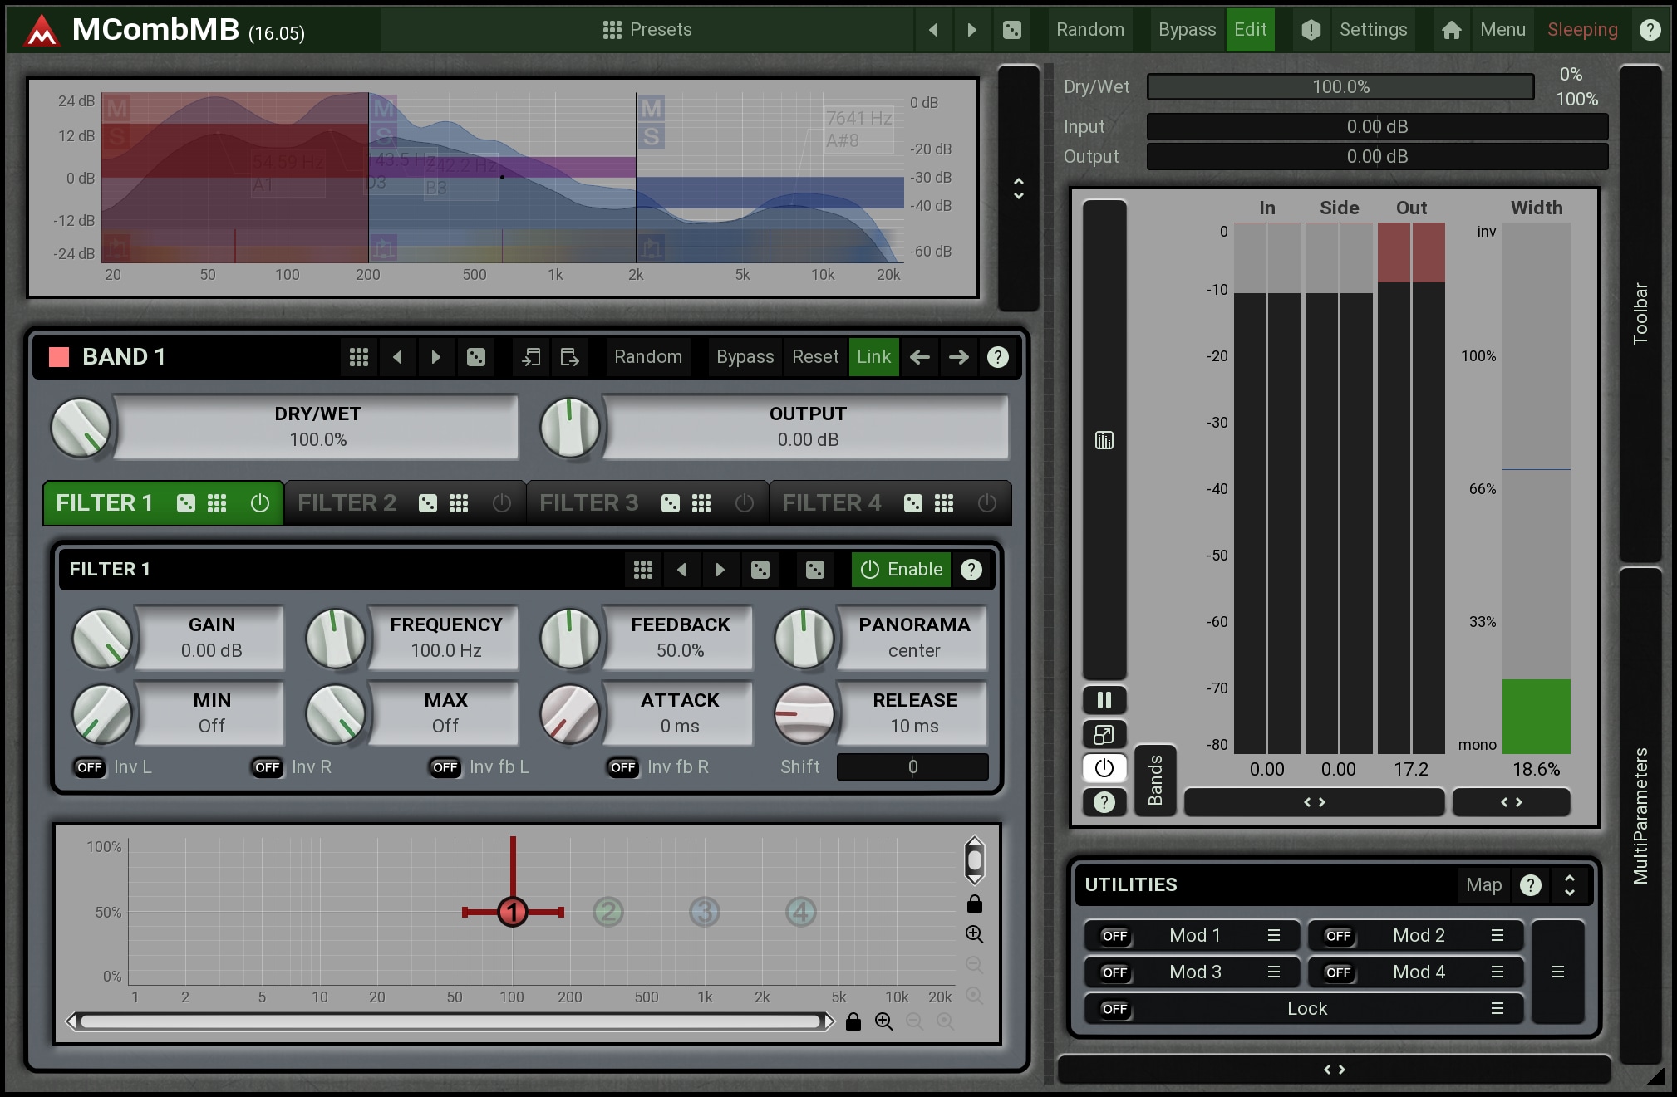Click the meter popup window icon
Screen dimensions: 1677x1097
[x=1104, y=734]
